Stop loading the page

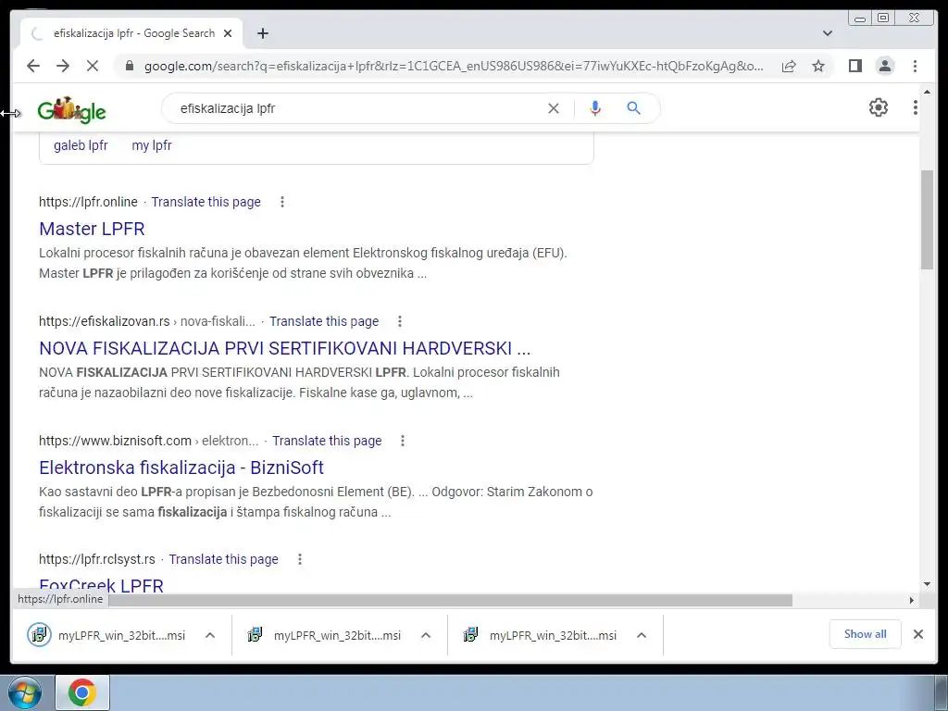pyautogui.click(x=93, y=66)
